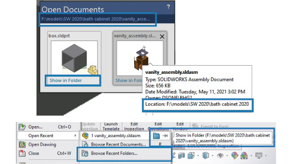This screenshot has width=292, height=164.
Task: Click the Browse Recent Folders icon
Action: 85,154
